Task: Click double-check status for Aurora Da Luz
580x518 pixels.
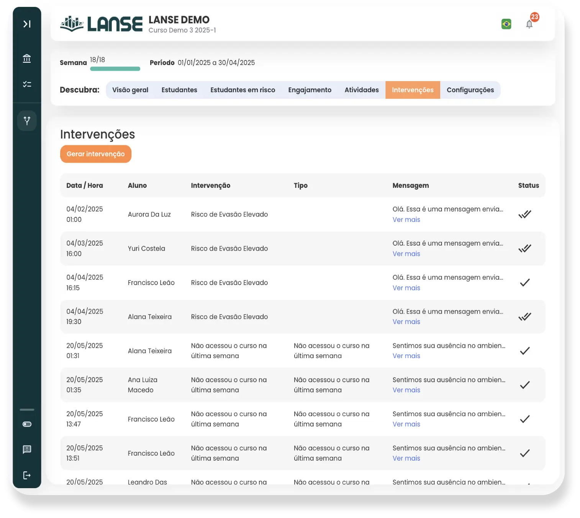Action: click(524, 214)
